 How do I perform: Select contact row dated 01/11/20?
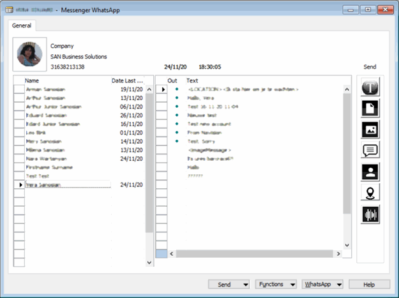79,133
